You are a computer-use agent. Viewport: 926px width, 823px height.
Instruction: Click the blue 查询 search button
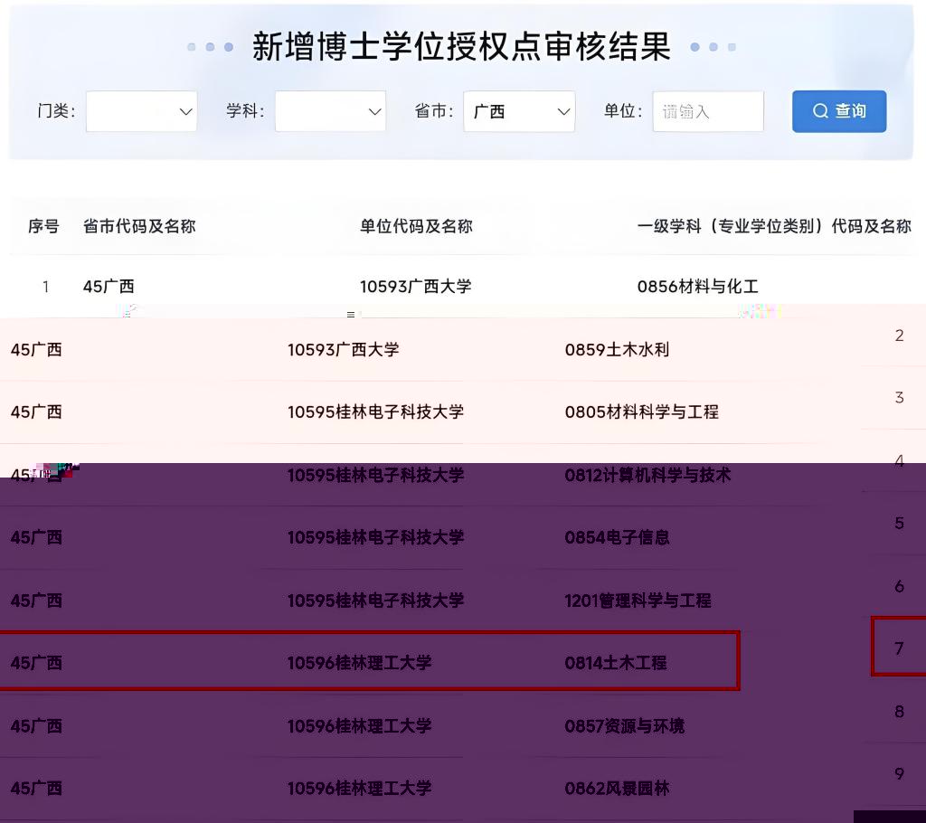click(839, 111)
